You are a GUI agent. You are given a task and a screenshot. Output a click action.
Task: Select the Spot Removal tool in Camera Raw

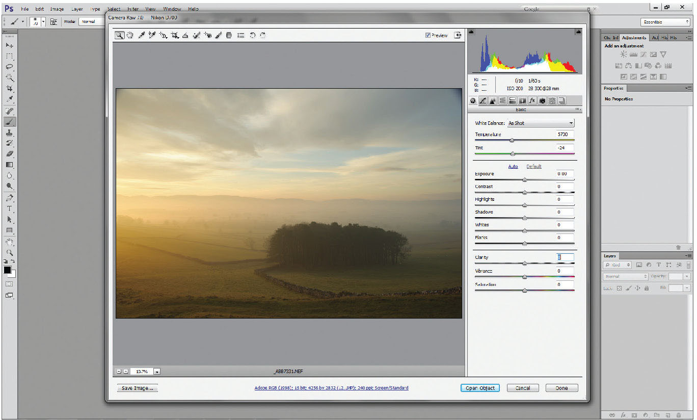click(196, 35)
